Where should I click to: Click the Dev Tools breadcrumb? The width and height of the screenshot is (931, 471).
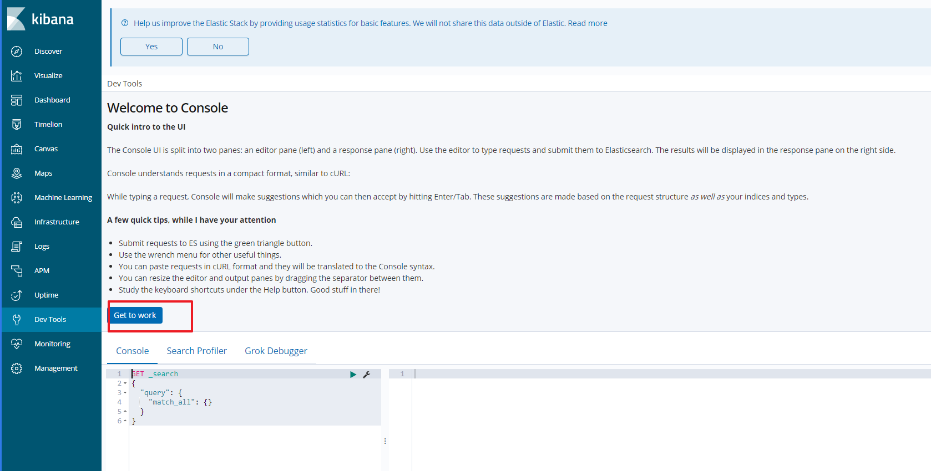[124, 84]
